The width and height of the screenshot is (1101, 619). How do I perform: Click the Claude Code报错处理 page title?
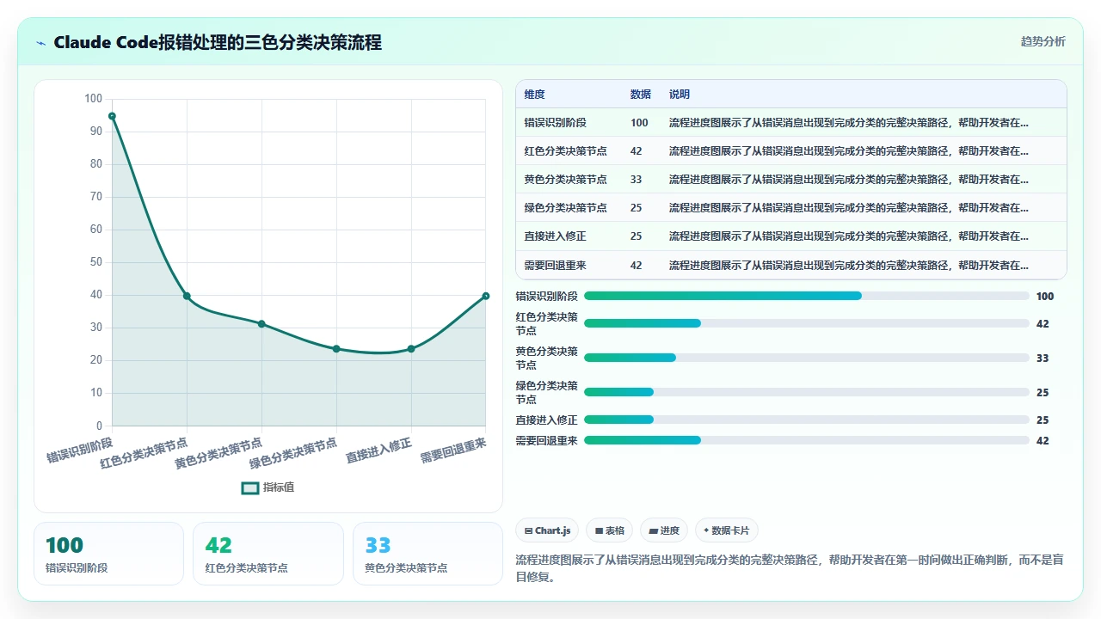tap(218, 42)
